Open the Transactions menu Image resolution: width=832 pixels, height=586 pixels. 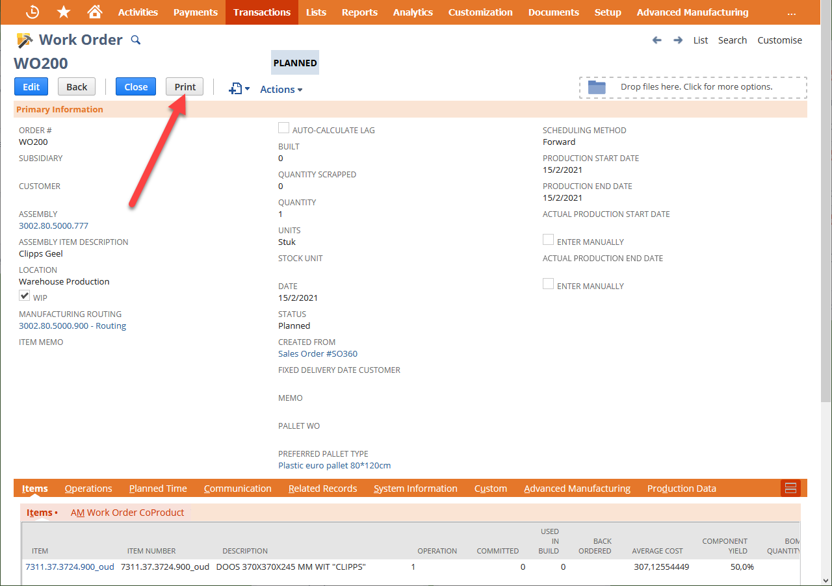pos(261,12)
